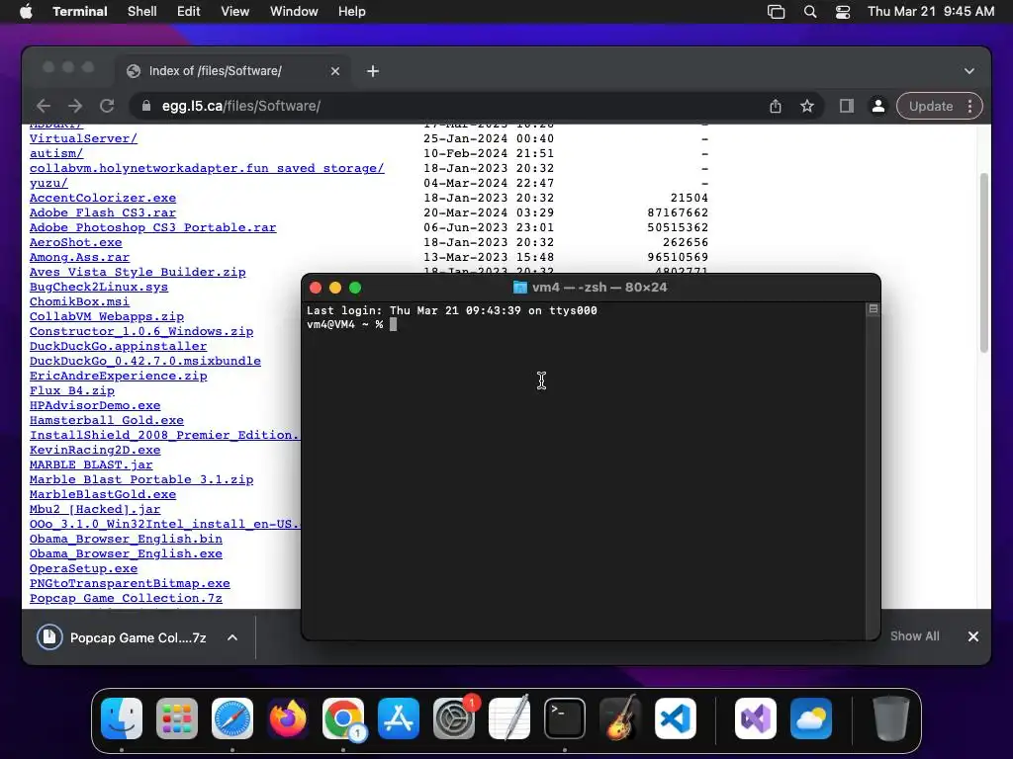1013x759 pixels.
Task: Open Finder from the Dock
Action: pos(122,718)
